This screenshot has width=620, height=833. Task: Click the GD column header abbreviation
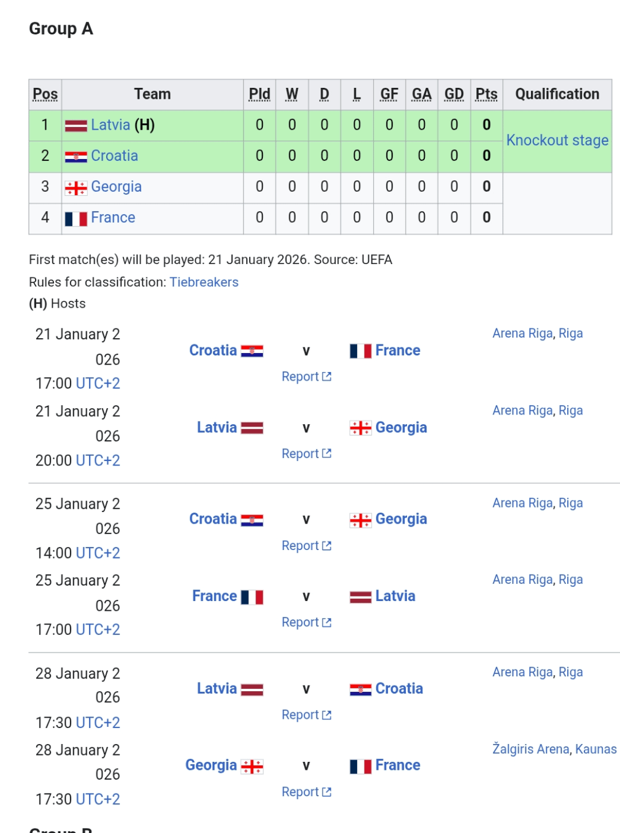(454, 94)
